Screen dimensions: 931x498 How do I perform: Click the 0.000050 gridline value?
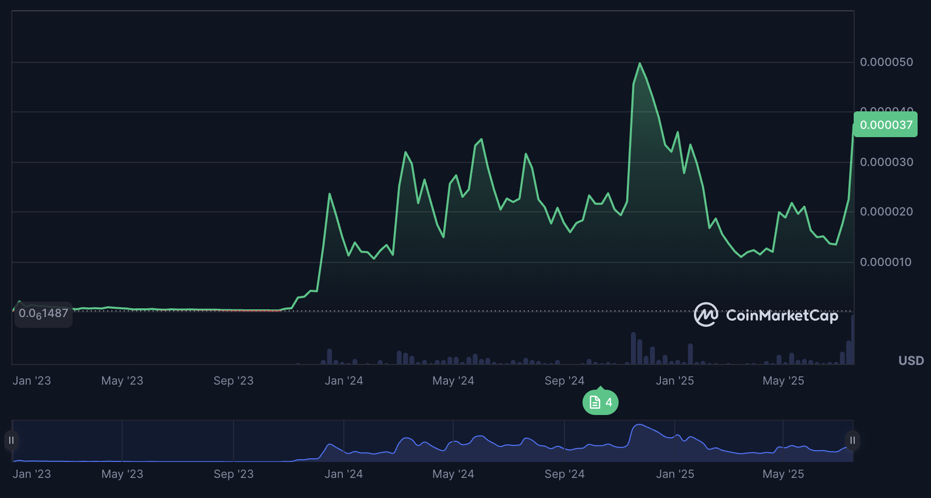[x=886, y=62]
